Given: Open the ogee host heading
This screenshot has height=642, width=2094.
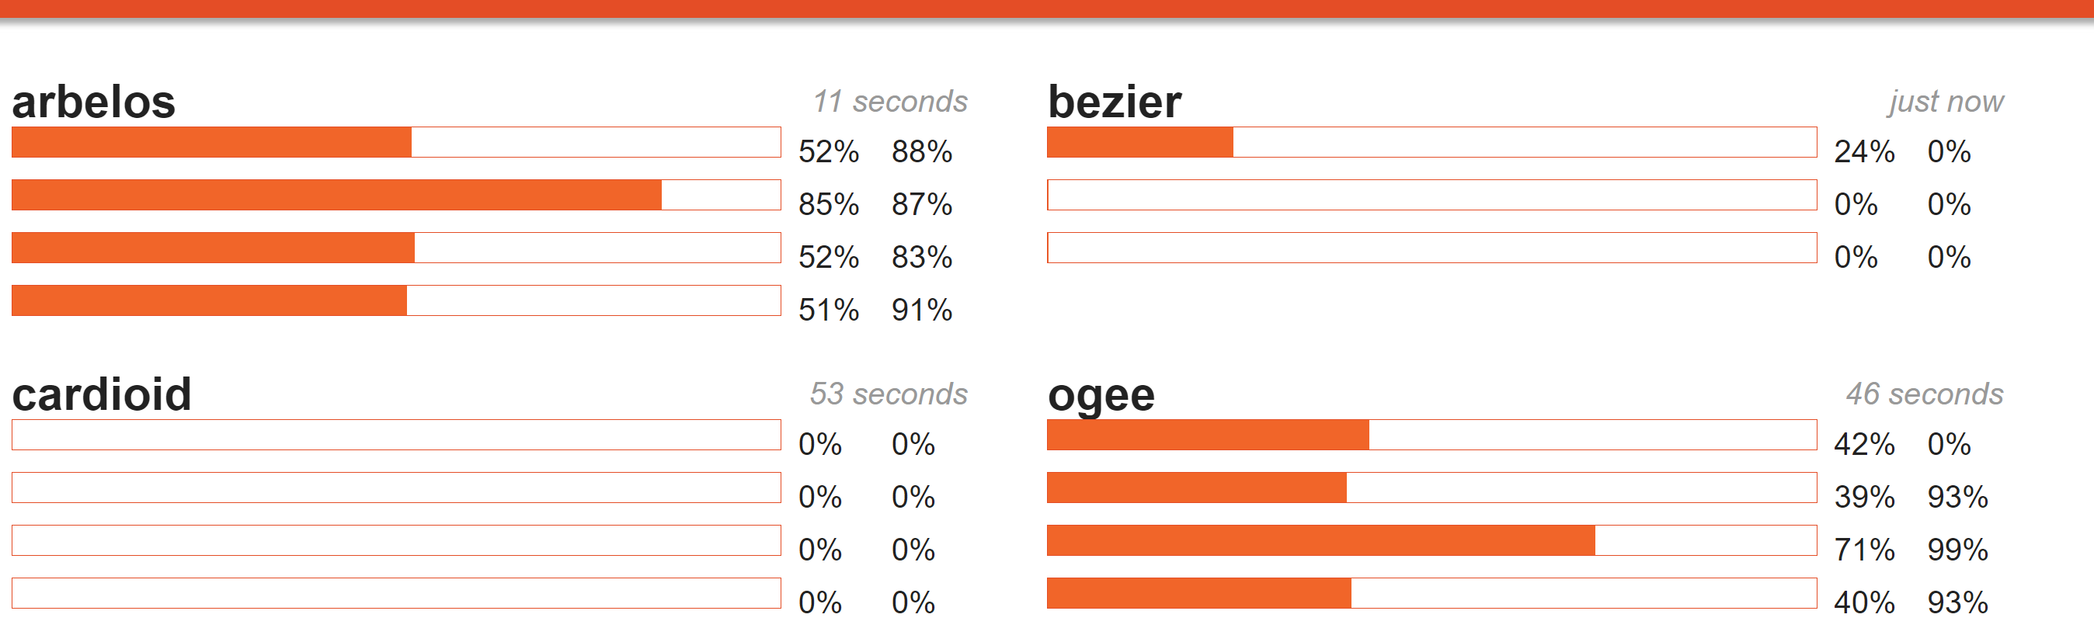Looking at the screenshot, I should click(1101, 397).
